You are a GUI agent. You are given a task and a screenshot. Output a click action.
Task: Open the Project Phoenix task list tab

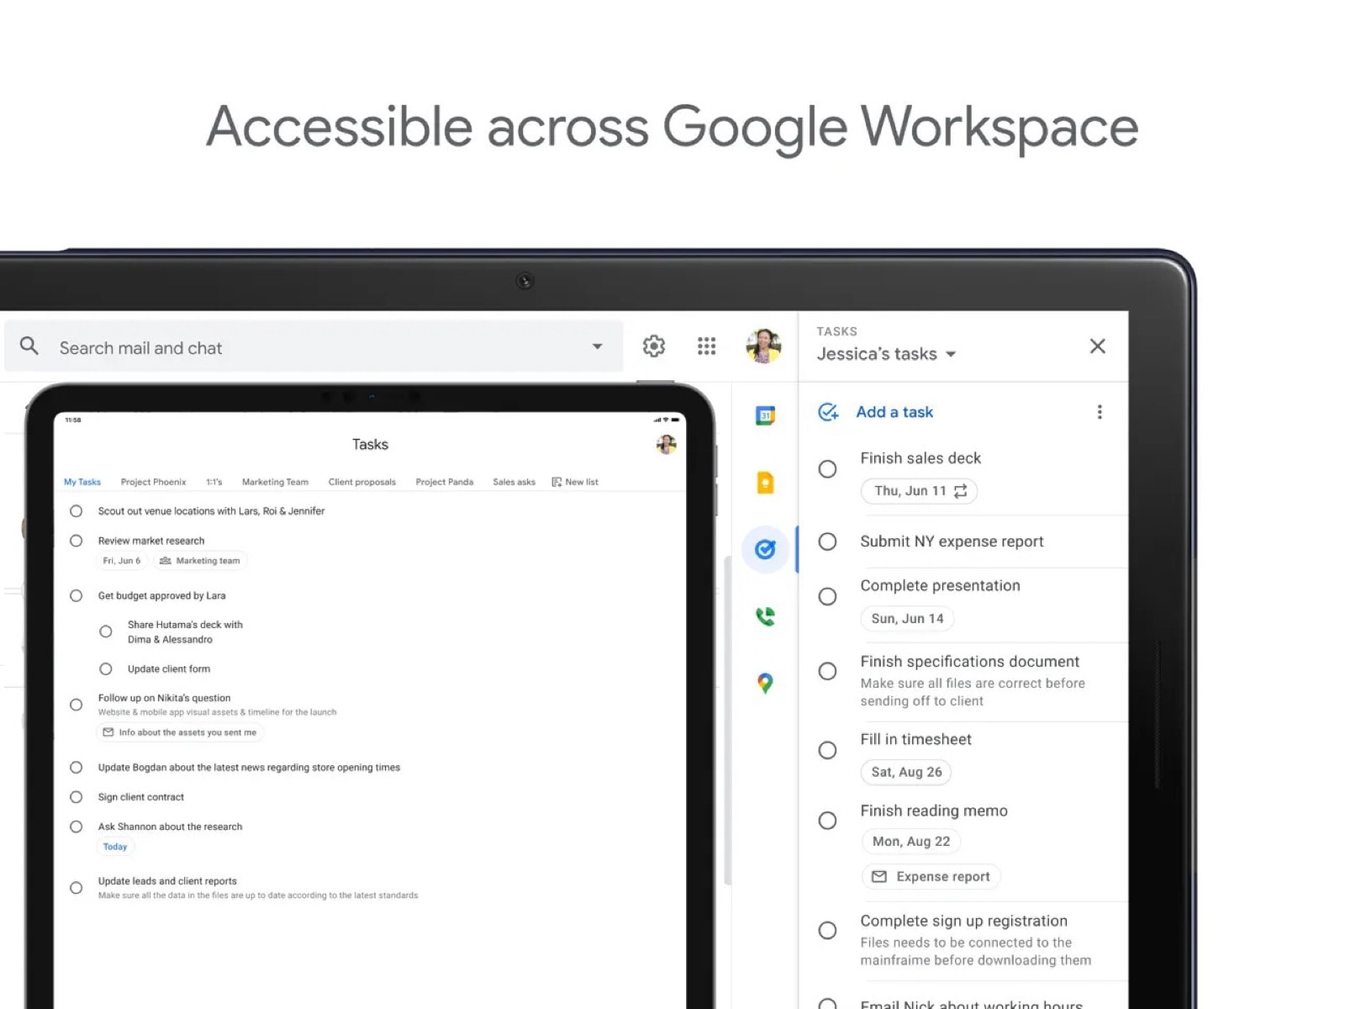[x=154, y=482]
